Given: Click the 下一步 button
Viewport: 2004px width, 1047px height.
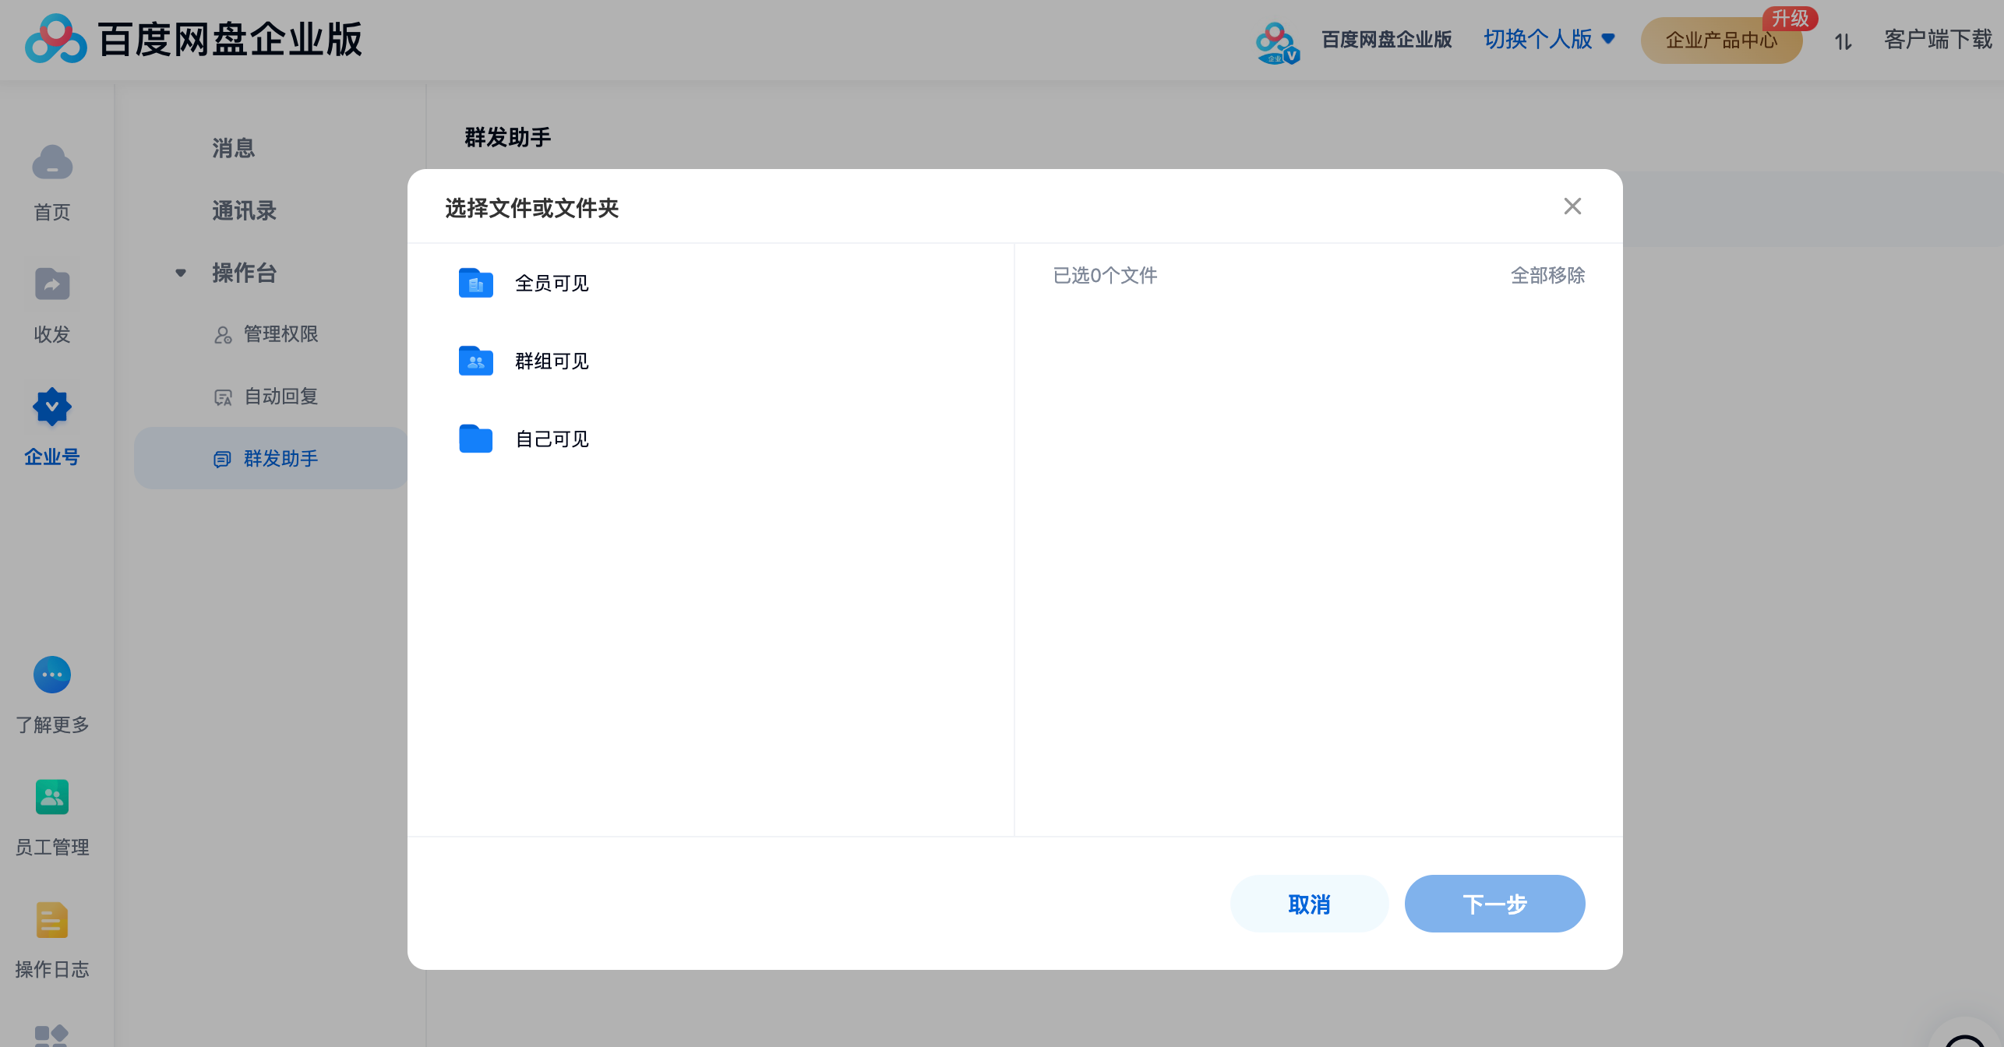Looking at the screenshot, I should 1495,904.
